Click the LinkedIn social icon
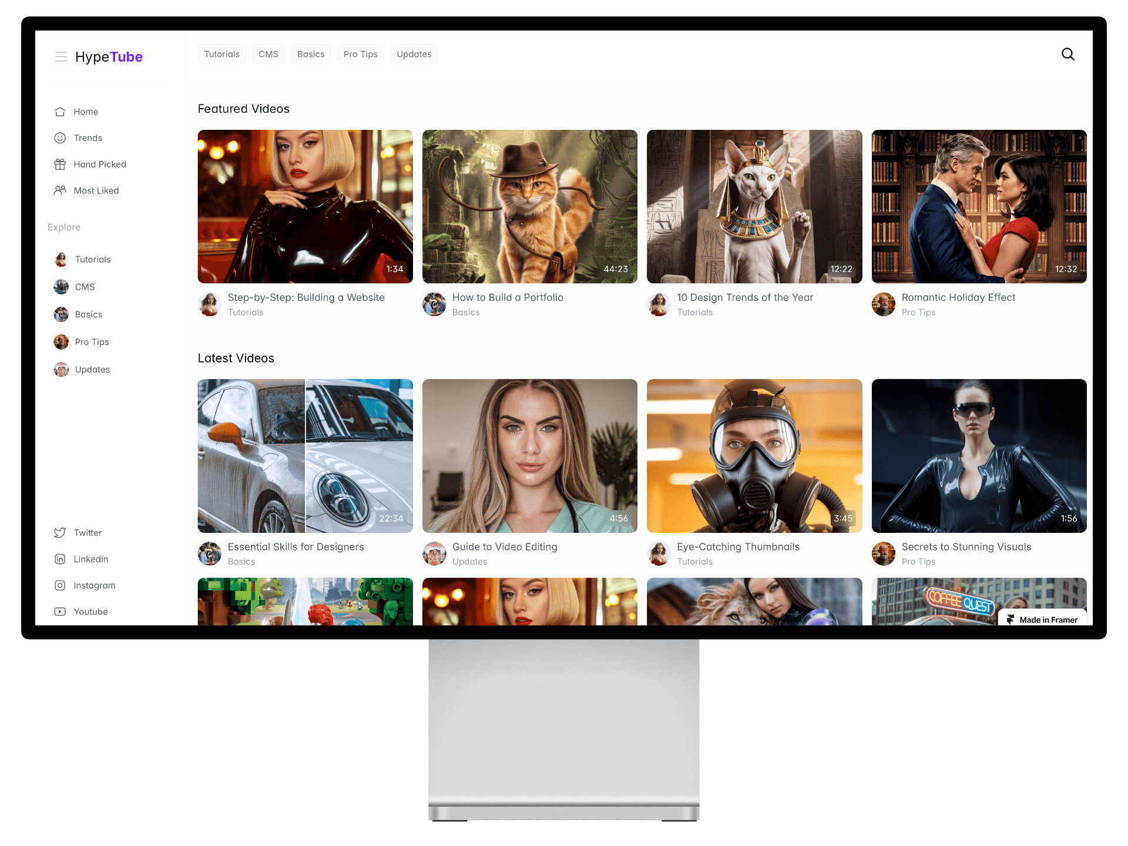Image resolution: width=1128 pixels, height=846 pixels. [61, 559]
